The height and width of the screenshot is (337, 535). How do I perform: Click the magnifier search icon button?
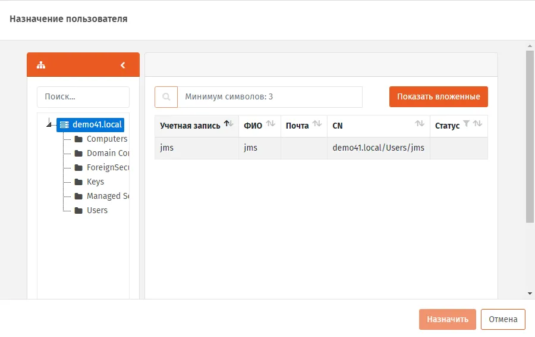coord(166,96)
